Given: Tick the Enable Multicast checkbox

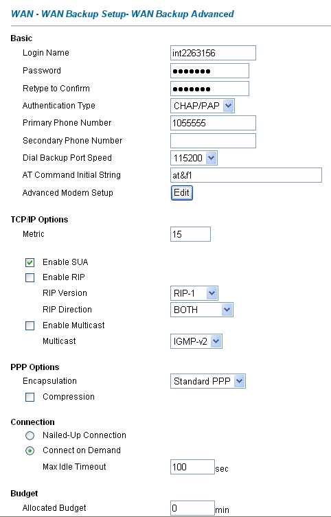Looking at the screenshot, I should (x=30, y=325).
